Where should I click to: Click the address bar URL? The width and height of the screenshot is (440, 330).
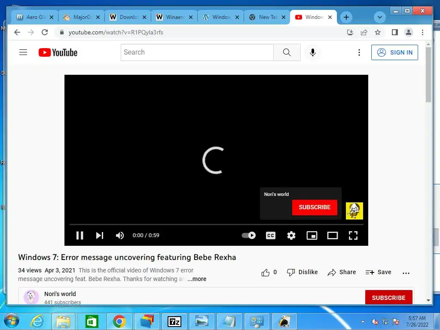[x=116, y=32]
